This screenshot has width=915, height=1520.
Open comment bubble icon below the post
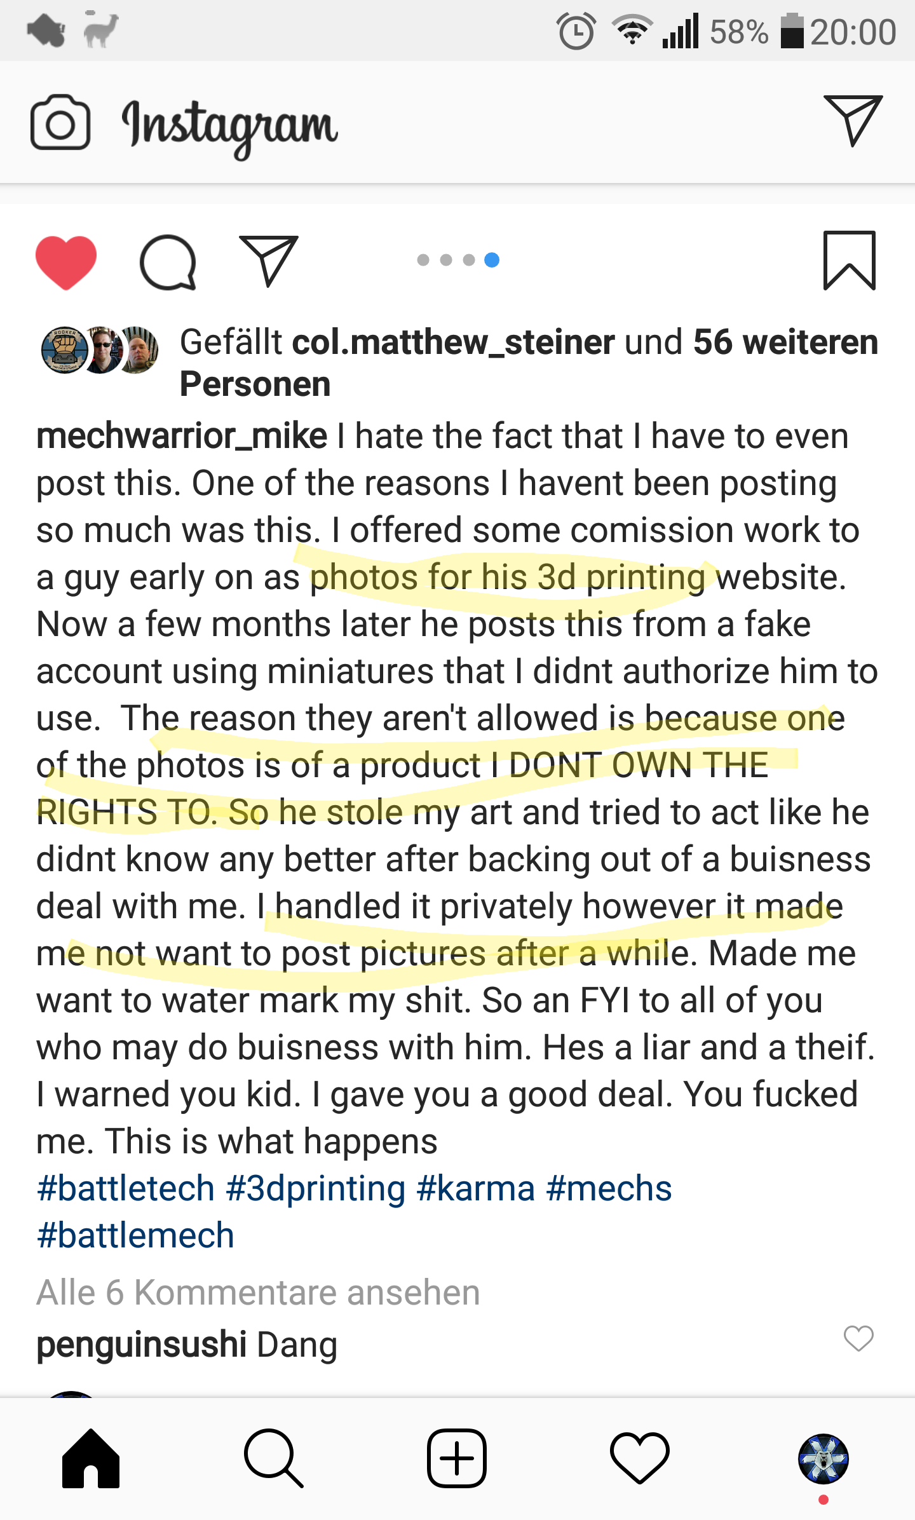(167, 261)
